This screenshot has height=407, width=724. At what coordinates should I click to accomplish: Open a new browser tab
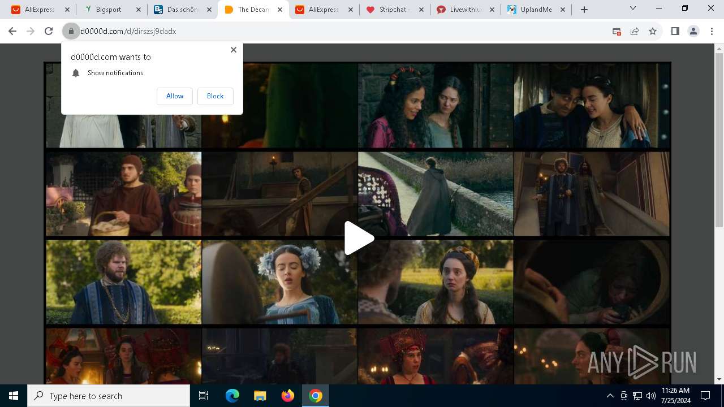[x=584, y=10]
